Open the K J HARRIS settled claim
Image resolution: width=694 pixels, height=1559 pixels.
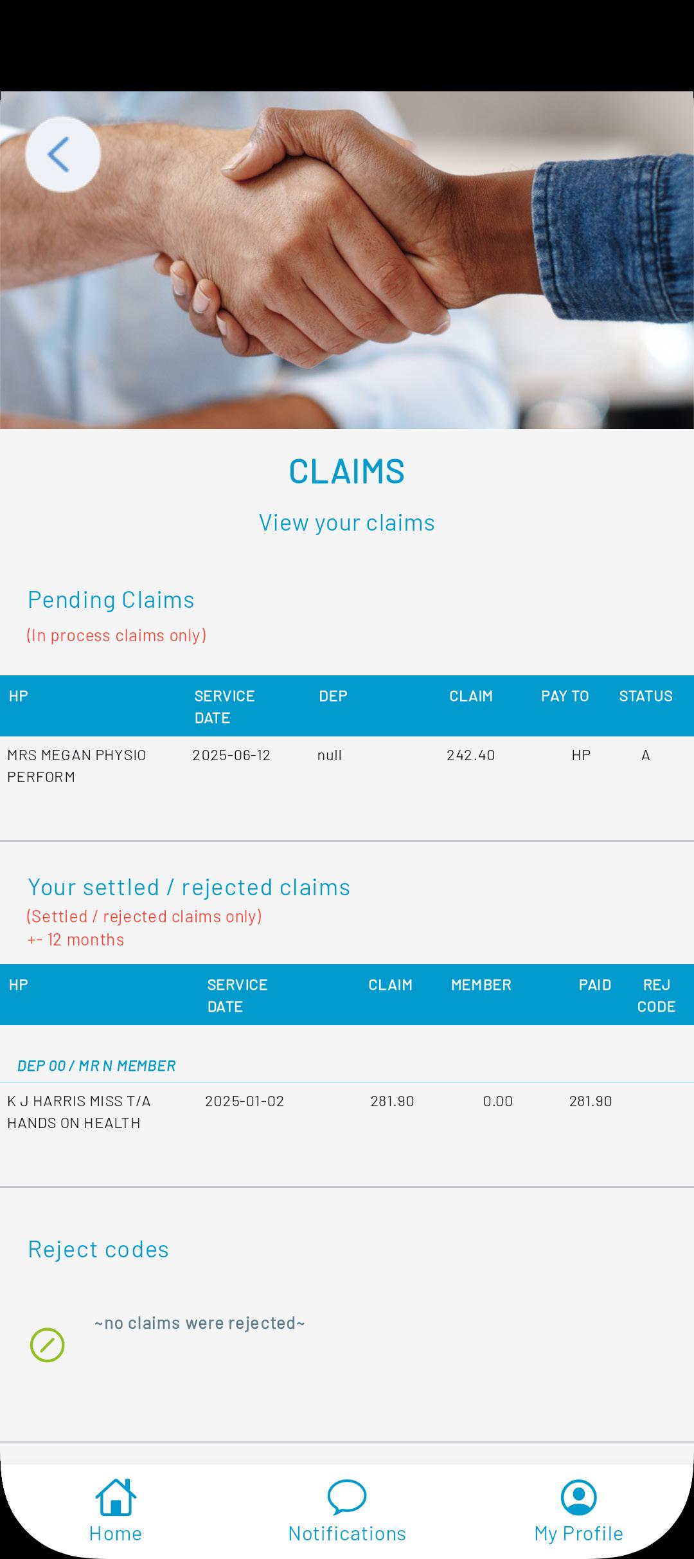79,1111
